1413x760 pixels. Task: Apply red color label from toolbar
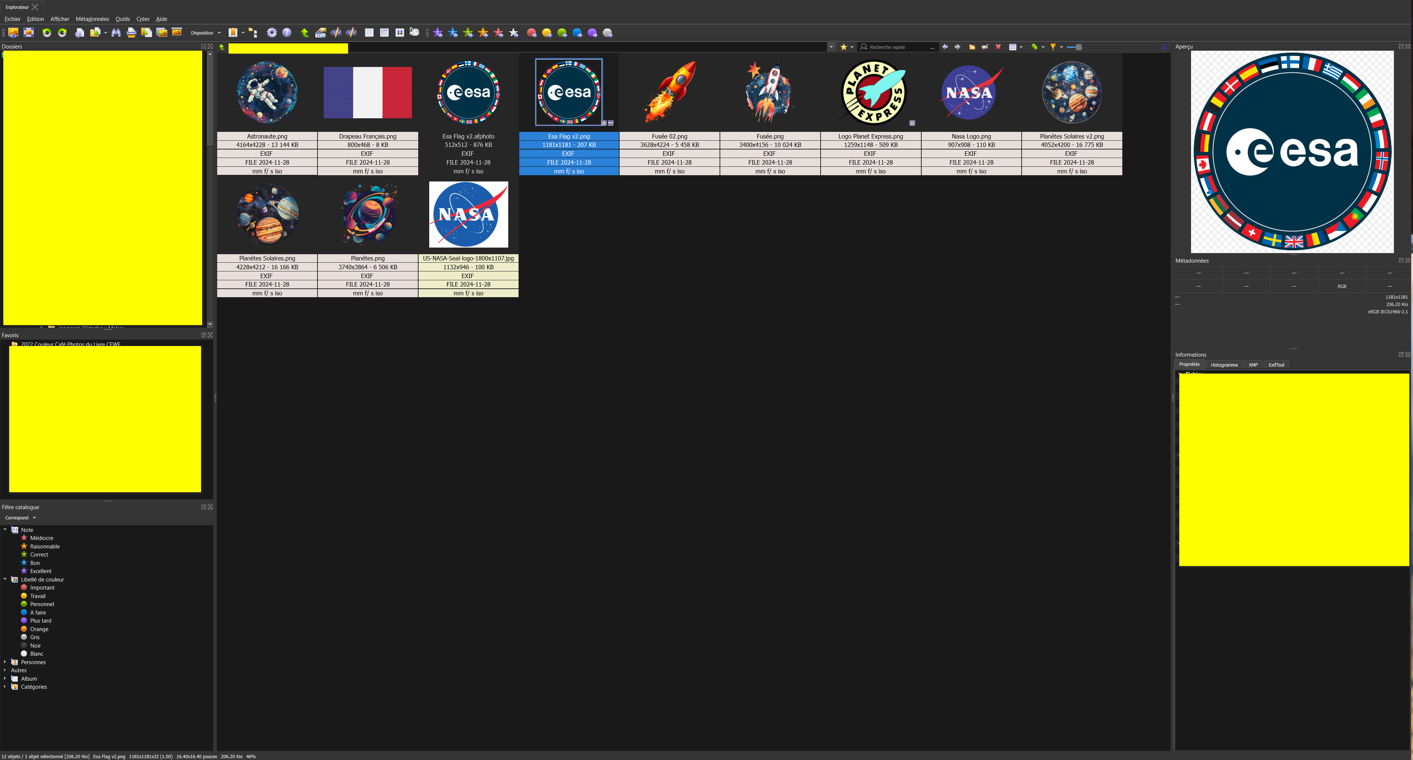(x=531, y=33)
